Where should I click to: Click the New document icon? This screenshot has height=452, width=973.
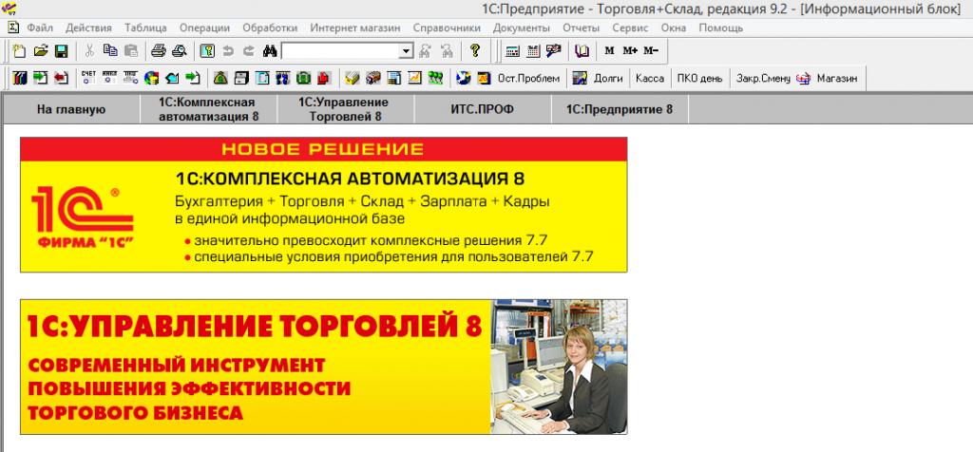tap(20, 51)
